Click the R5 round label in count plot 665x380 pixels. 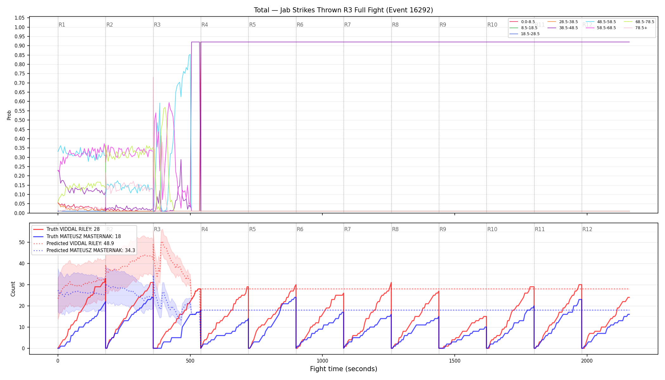coord(252,229)
